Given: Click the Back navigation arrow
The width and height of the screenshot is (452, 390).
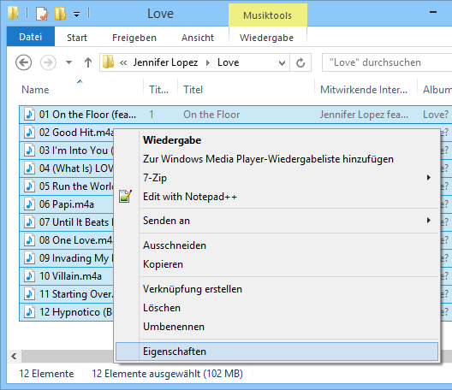Looking at the screenshot, I should pos(24,62).
